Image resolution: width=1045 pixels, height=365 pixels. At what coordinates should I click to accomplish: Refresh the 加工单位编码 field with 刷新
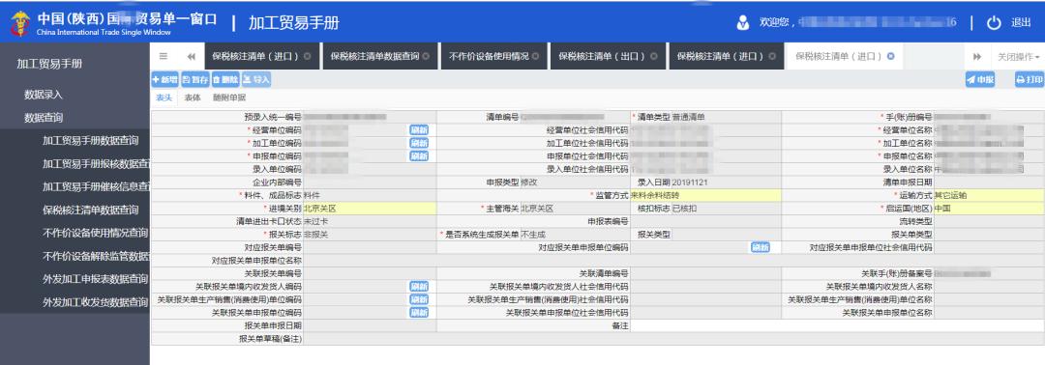click(419, 143)
